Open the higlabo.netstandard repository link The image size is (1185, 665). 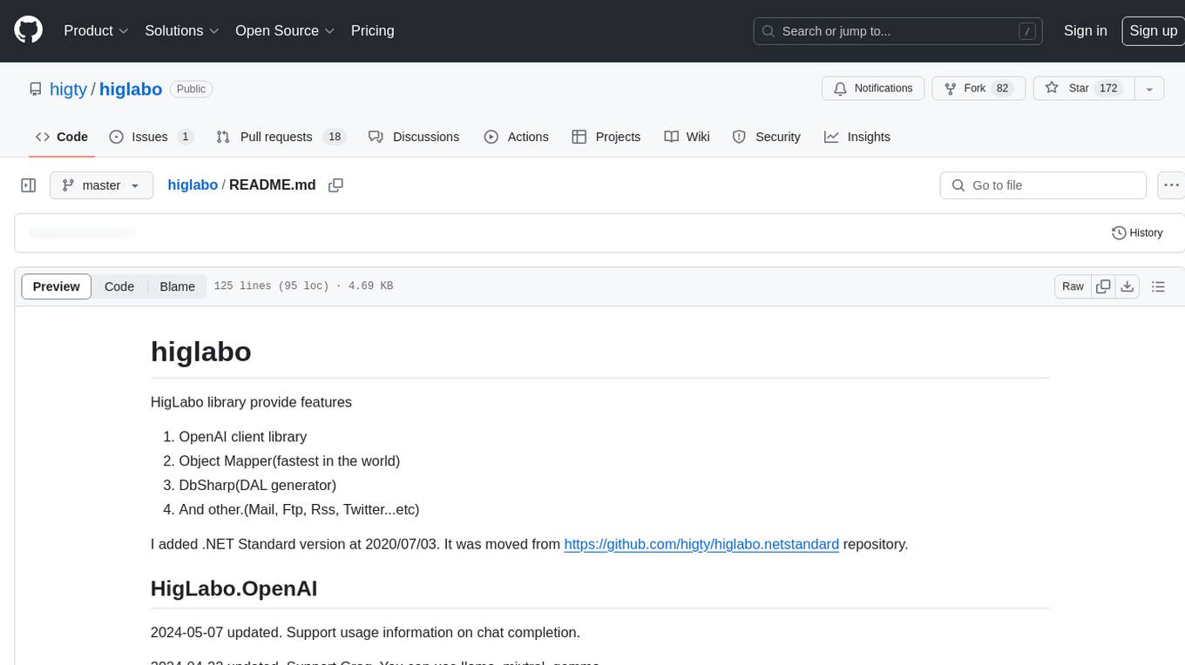pyautogui.click(x=701, y=544)
